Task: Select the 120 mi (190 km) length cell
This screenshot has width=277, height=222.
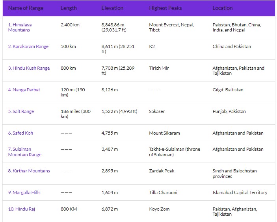Action: pos(73,92)
